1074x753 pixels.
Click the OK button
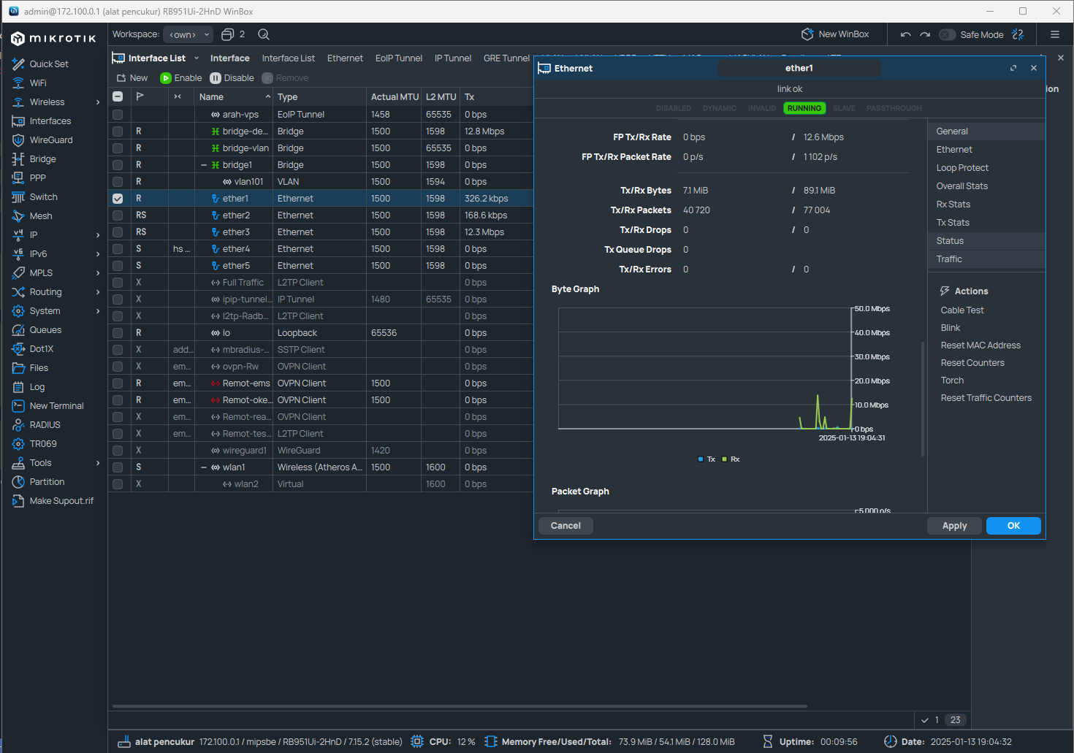(x=1013, y=526)
